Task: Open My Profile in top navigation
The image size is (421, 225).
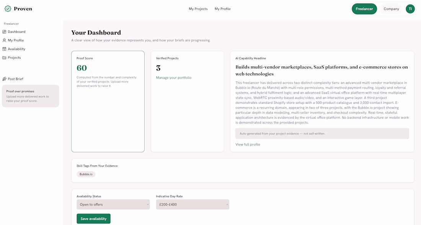Action: click(223, 9)
